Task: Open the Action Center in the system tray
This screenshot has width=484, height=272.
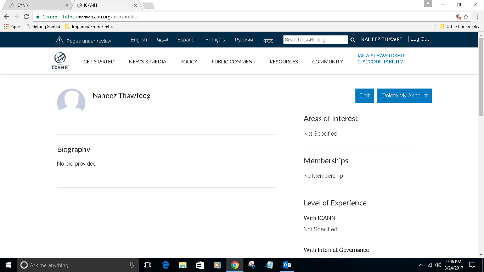Action: [x=473, y=265]
